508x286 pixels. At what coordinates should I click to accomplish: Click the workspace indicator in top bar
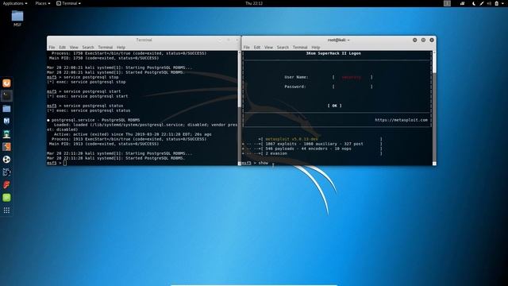pyautogui.click(x=447, y=3)
